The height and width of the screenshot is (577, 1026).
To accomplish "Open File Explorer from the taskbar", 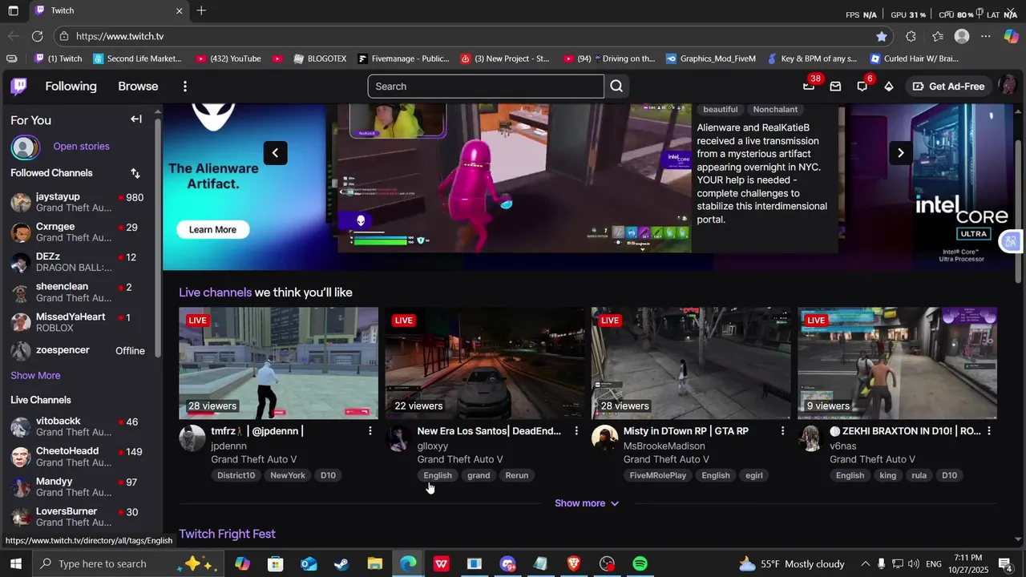I will click(374, 563).
